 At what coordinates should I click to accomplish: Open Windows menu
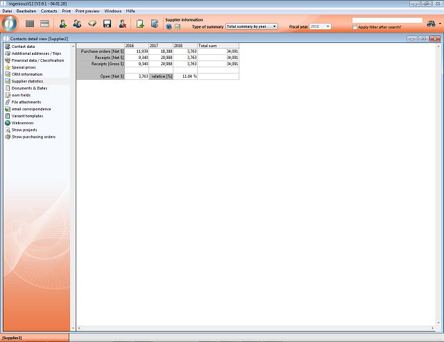coord(112,11)
